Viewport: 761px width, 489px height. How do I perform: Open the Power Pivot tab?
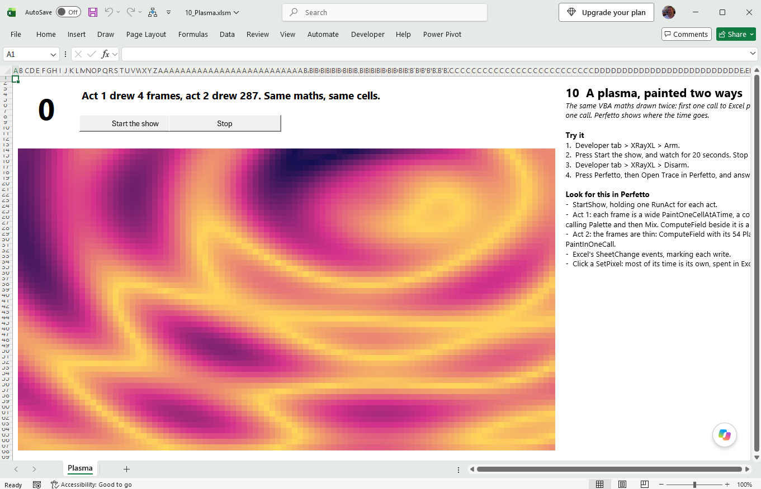pyautogui.click(x=442, y=34)
